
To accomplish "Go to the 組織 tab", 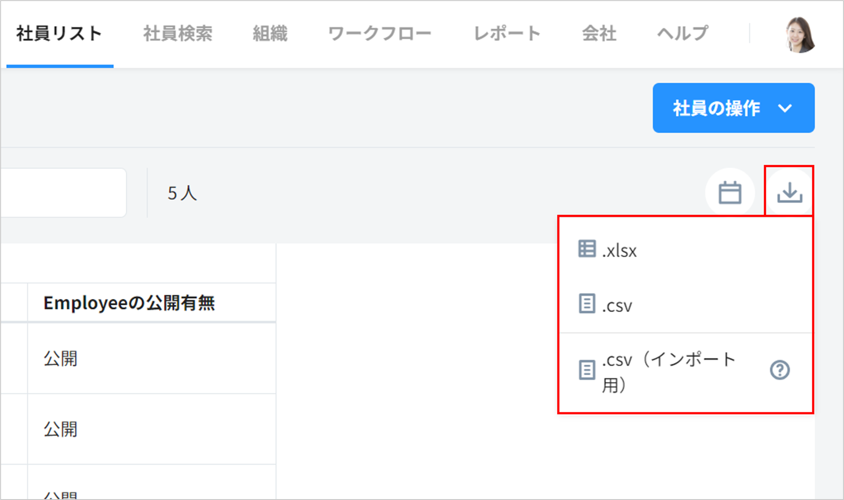I will coord(270,34).
